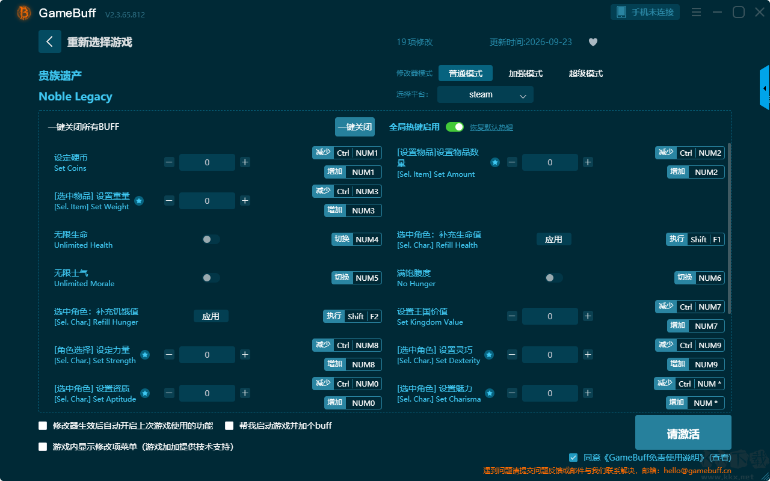Image resolution: width=770 pixels, height=481 pixels.
Task: Decrease Set Amount with minus button
Action: 512,162
